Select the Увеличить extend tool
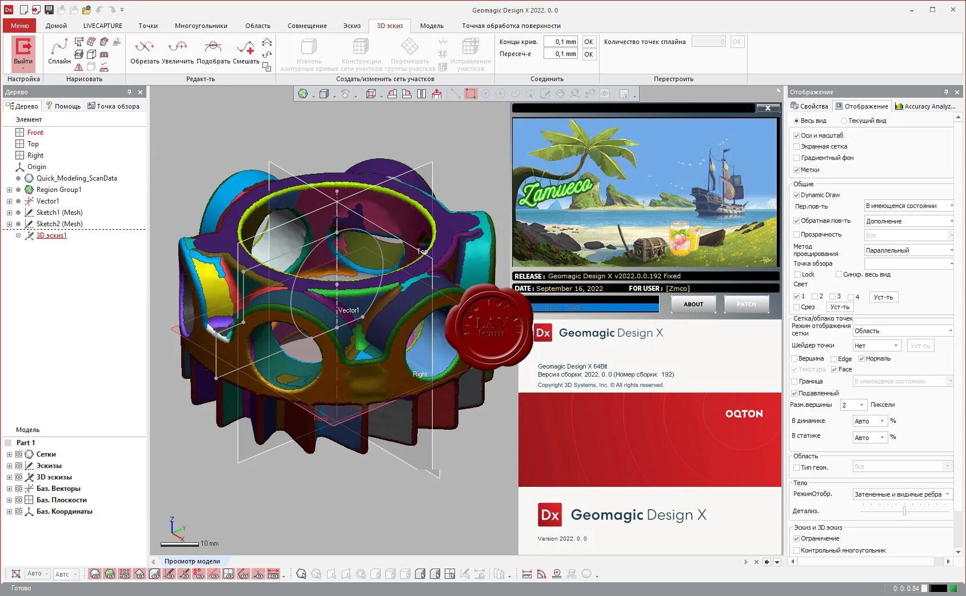Screen dimensions: 966x596 click(178, 52)
